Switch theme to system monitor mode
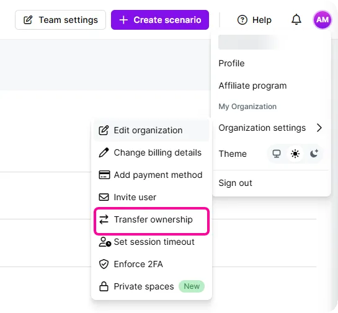 point(277,154)
